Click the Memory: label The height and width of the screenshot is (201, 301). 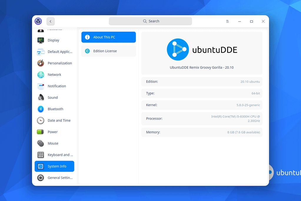point(153,132)
